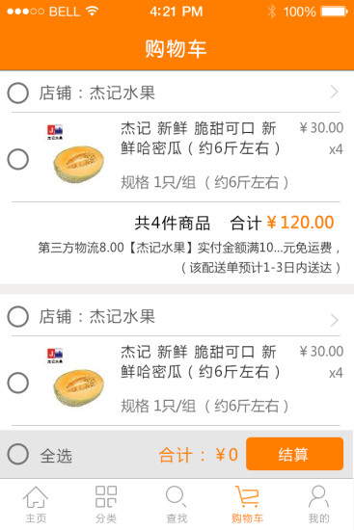
Task: Open the 分类 category grid icon
Action: [106, 496]
